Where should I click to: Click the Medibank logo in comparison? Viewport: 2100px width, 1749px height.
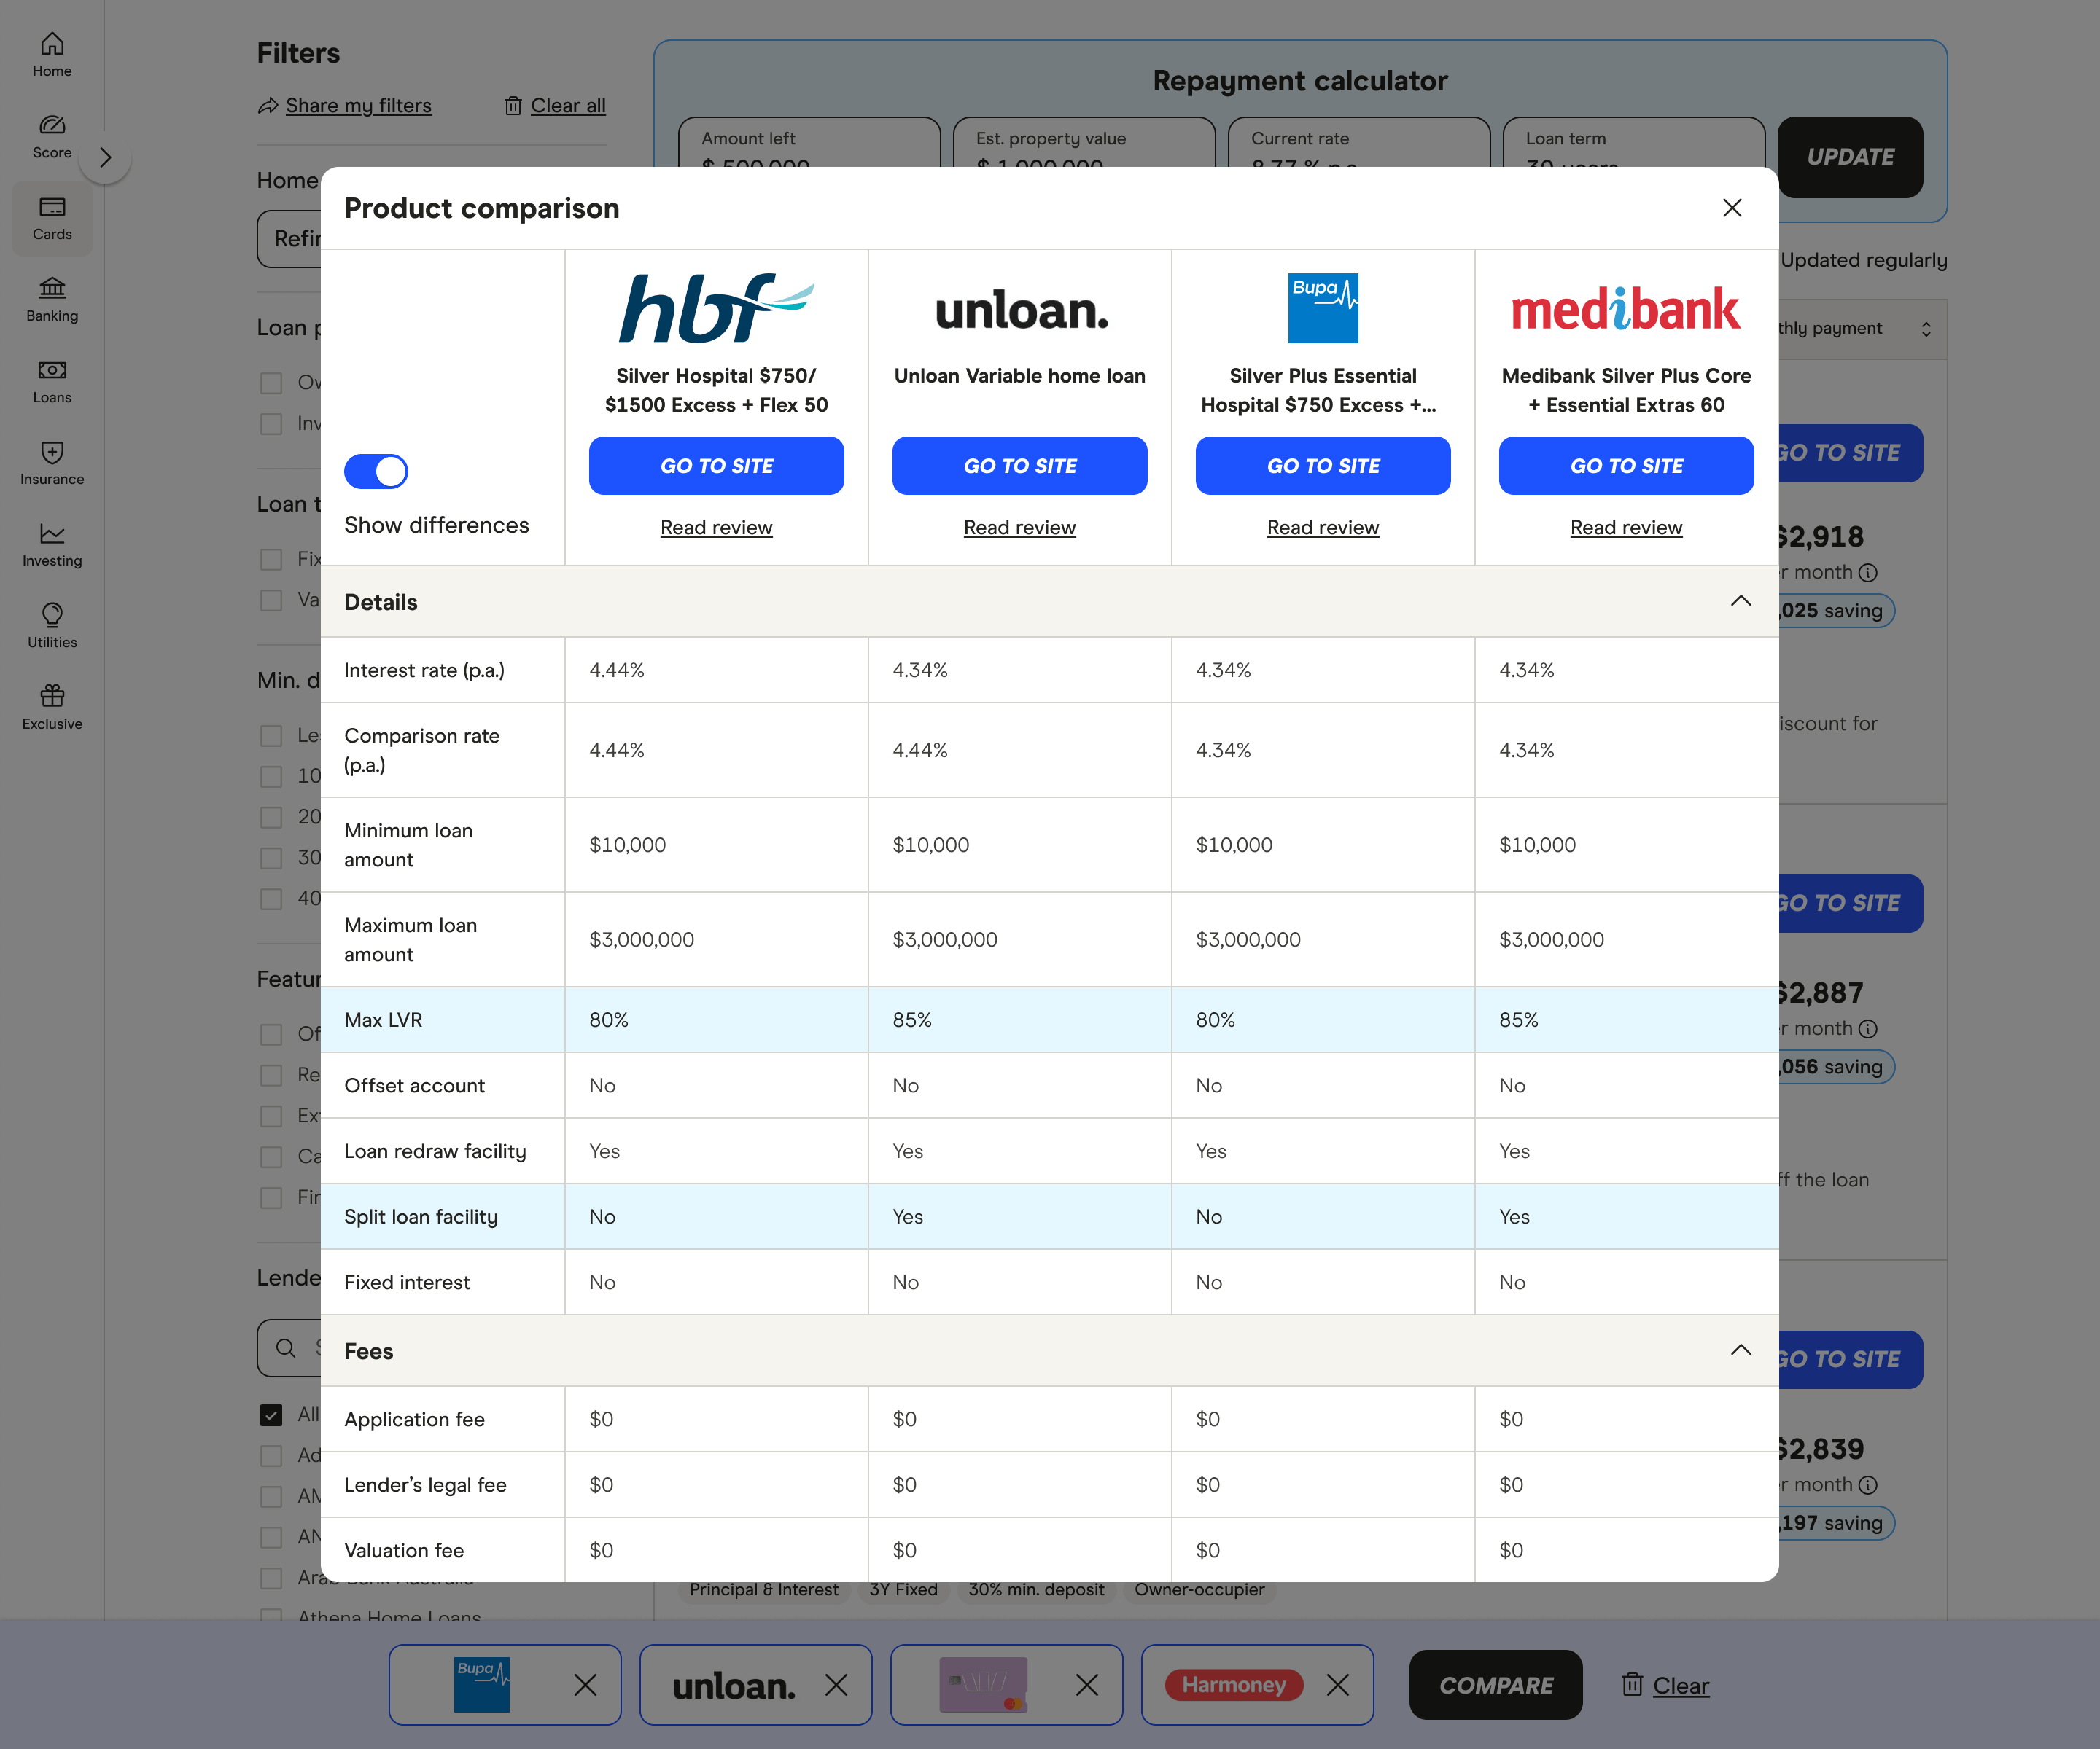1625,309
